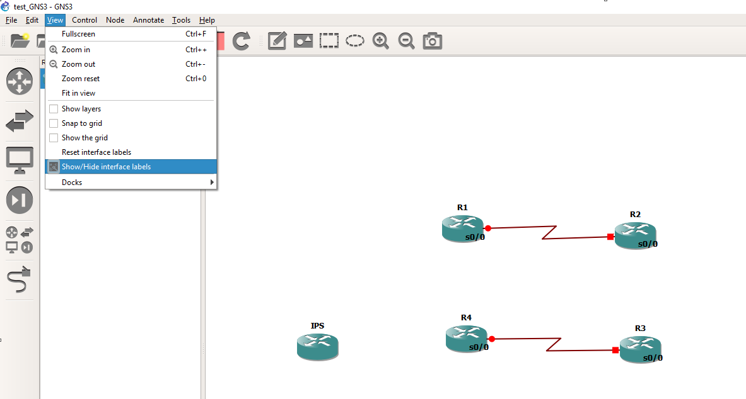Open the Edit menu
This screenshot has height=399, width=746.
pyautogui.click(x=32, y=20)
